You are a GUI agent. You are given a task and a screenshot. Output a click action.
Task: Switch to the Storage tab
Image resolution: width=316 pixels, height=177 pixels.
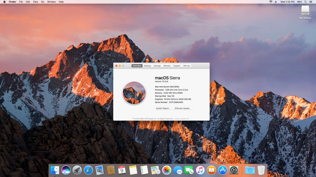pyautogui.click(x=157, y=66)
